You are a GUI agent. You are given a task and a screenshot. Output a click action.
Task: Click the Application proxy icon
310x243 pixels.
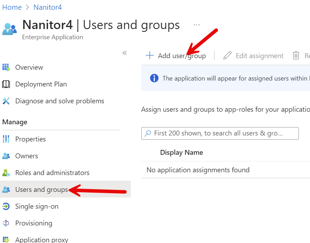tap(6, 239)
